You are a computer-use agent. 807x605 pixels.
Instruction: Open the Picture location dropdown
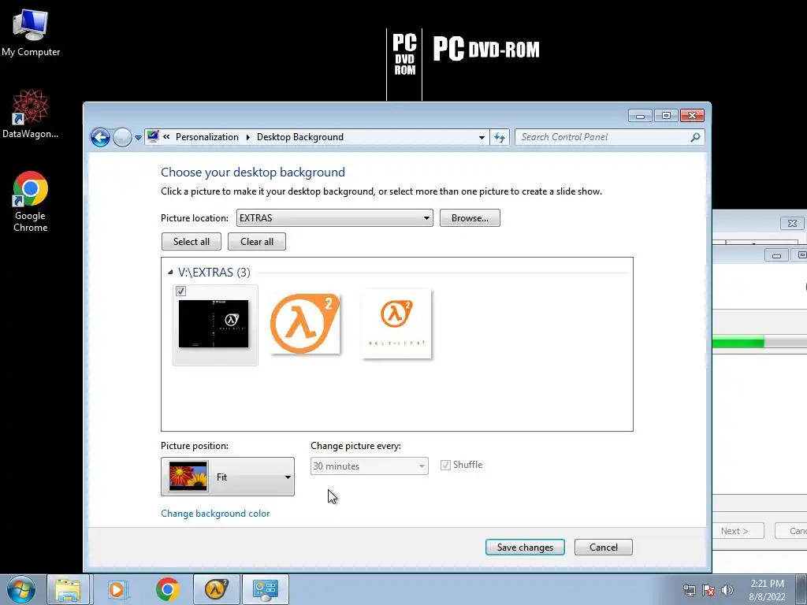(334, 217)
